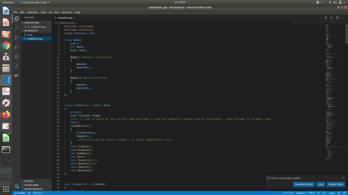Open the Extensions view
This screenshot has height=195, width=348.
click(16, 57)
